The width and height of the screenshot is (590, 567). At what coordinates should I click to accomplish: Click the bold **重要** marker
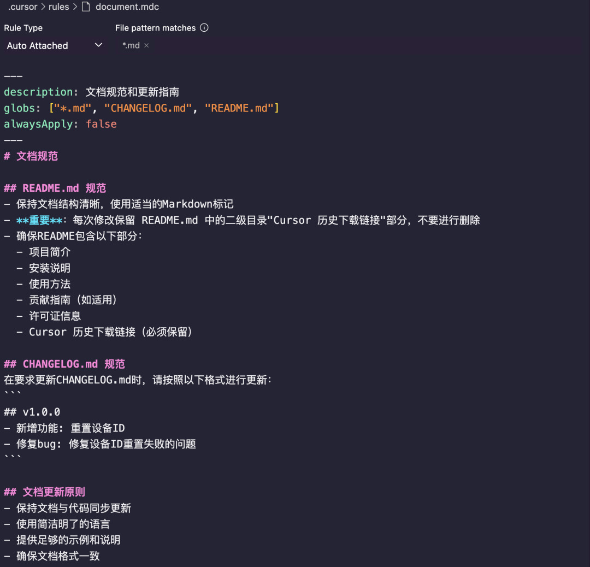[x=39, y=220]
